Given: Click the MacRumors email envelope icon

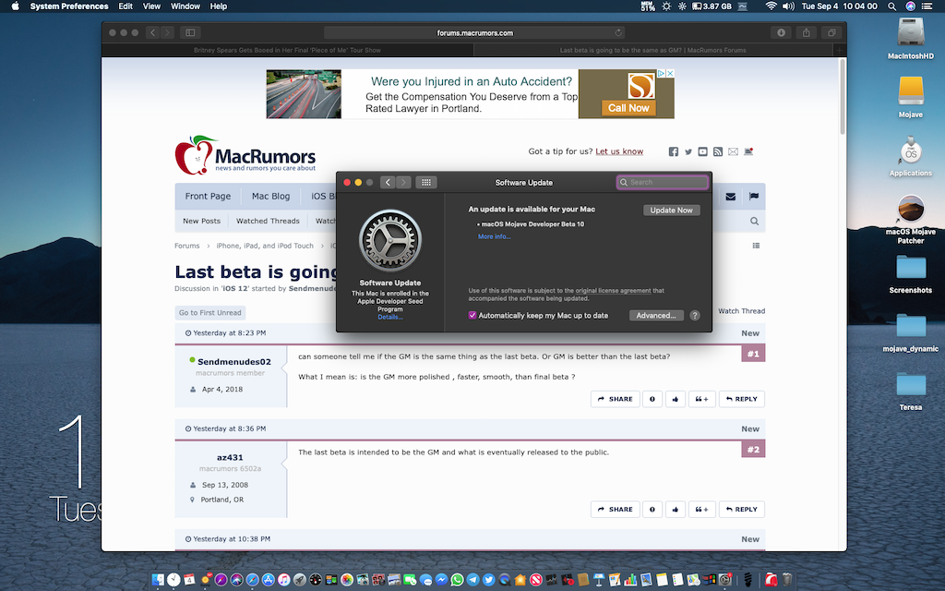Looking at the screenshot, I should pyautogui.click(x=733, y=151).
